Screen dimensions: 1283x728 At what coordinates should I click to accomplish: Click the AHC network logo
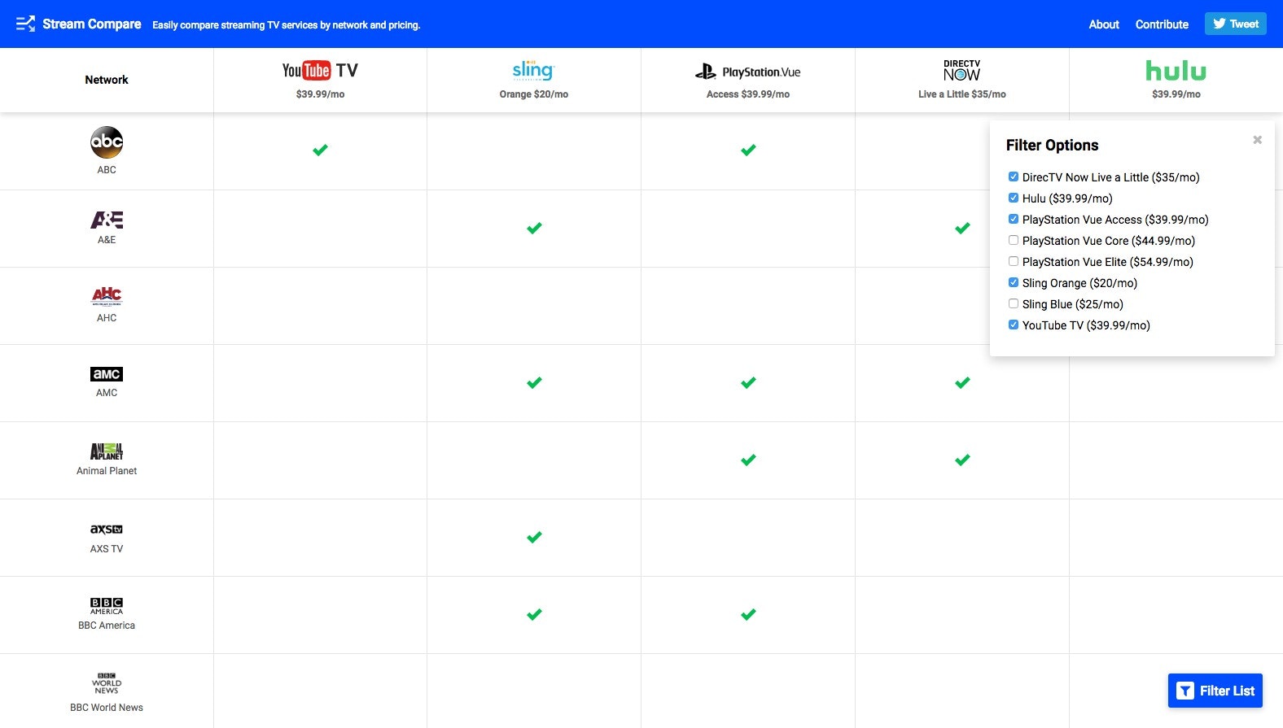(x=107, y=295)
